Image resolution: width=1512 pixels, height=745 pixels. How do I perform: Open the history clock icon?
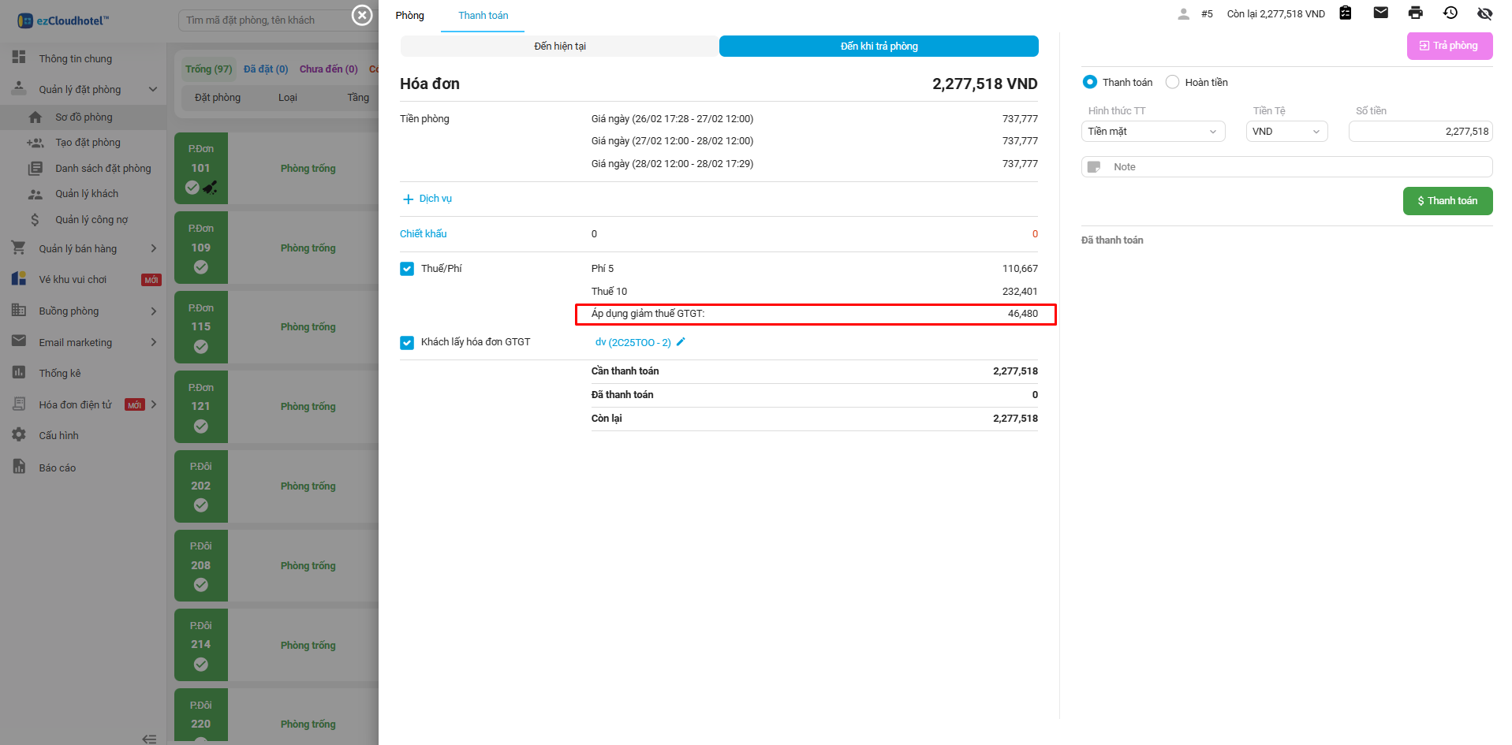(1450, 13)
